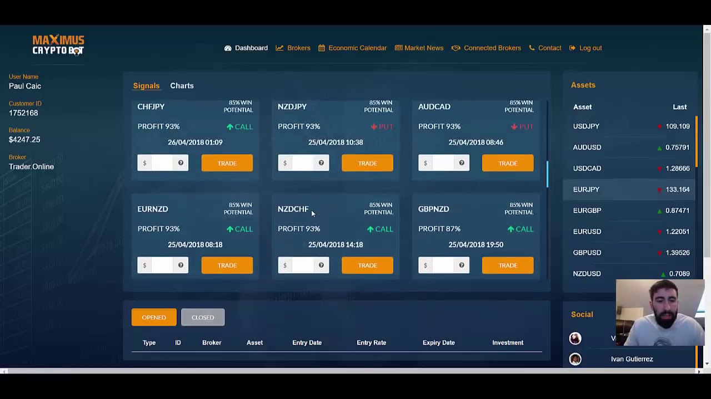Focus the GBPNZD investment amount field
The width and height of the screenshot is (711, 399).
pyautogui.click(x=442, y=265)
